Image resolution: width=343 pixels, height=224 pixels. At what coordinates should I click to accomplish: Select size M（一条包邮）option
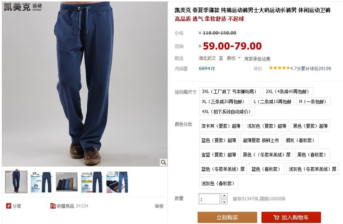[x=313, y=102]
